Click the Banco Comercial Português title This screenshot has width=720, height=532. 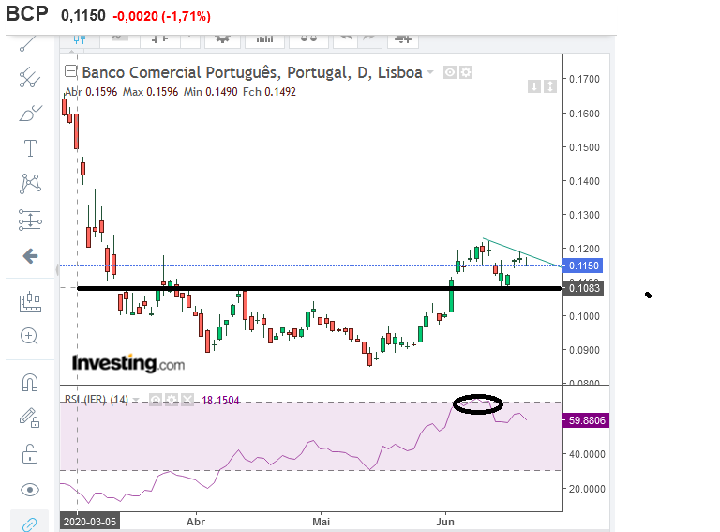coord(252,72)
